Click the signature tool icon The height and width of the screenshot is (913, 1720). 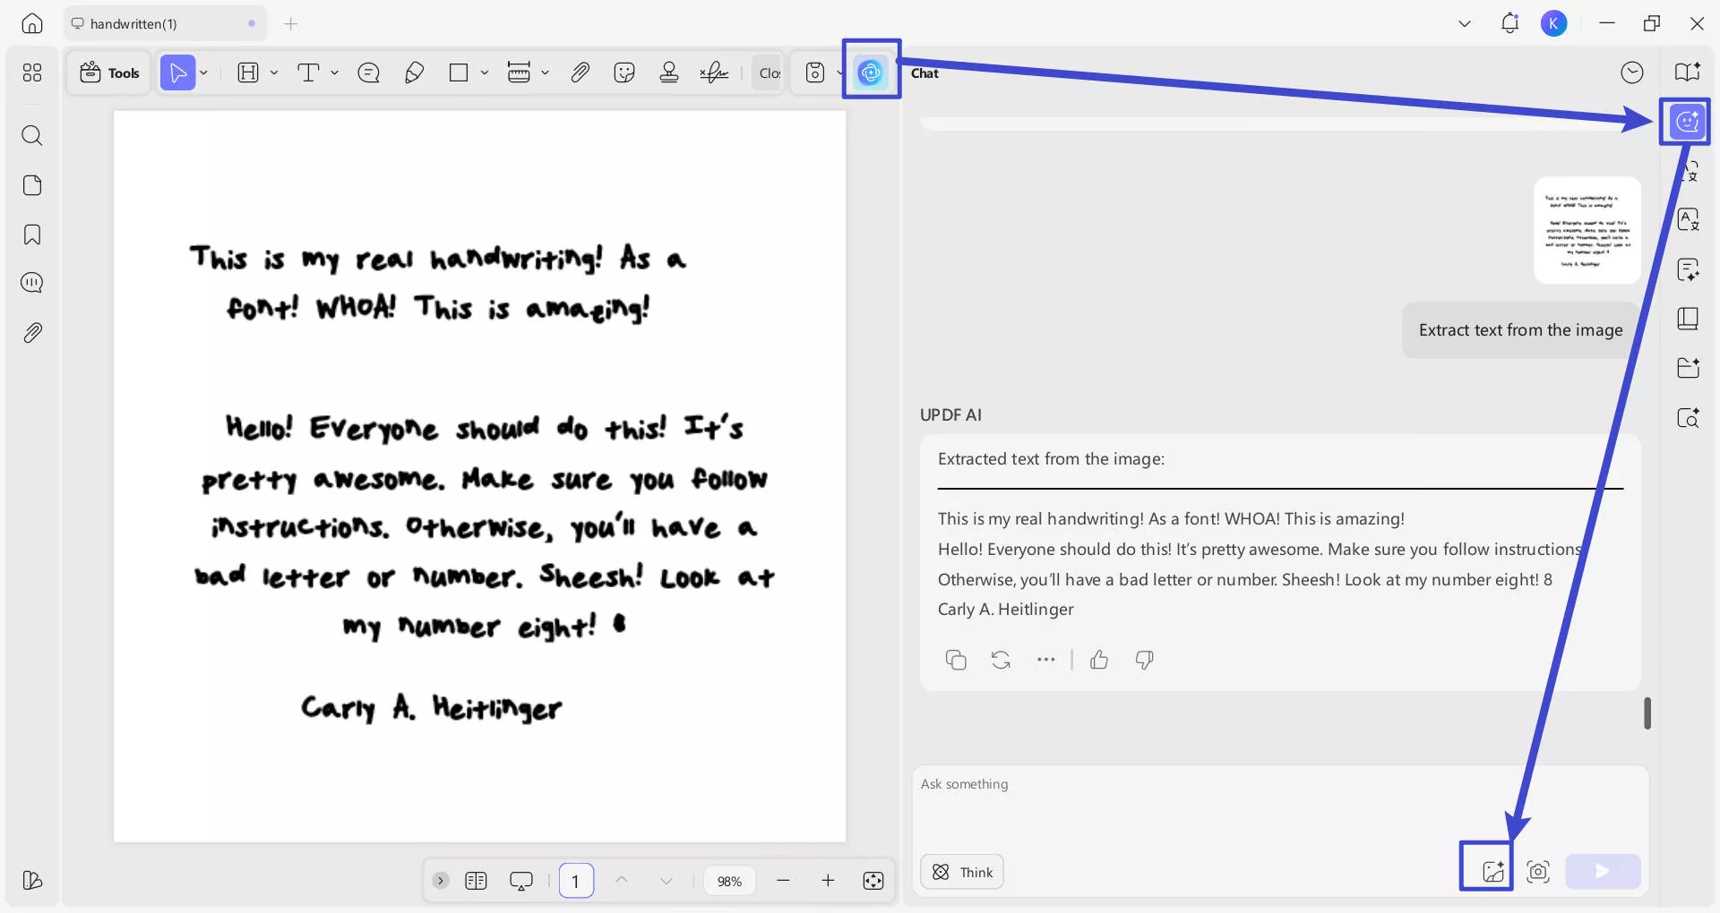(713, 73)
